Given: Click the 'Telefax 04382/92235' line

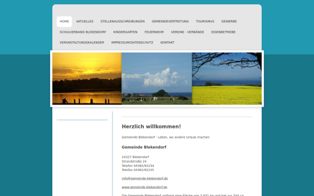Looking at the screenshot, I should coord(138,170).
